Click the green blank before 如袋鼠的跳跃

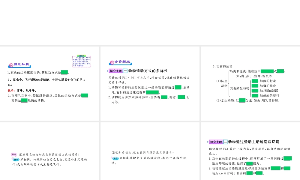(255, 91)
